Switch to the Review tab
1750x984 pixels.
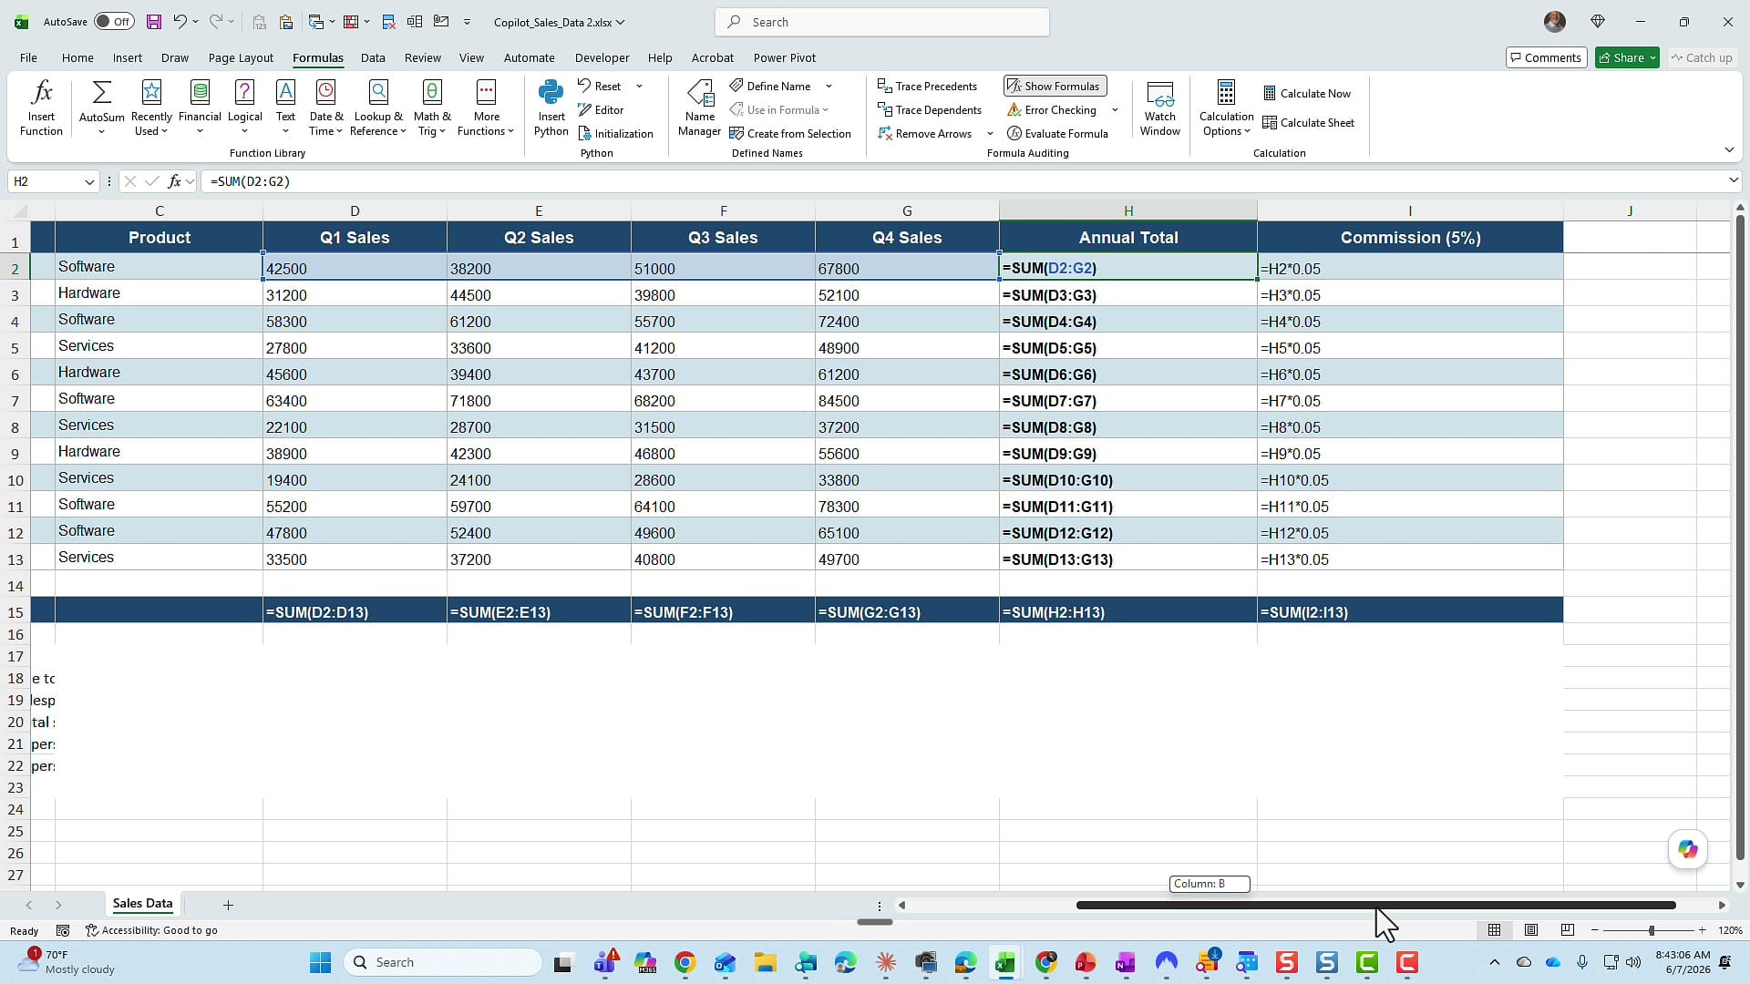(422, 57)
